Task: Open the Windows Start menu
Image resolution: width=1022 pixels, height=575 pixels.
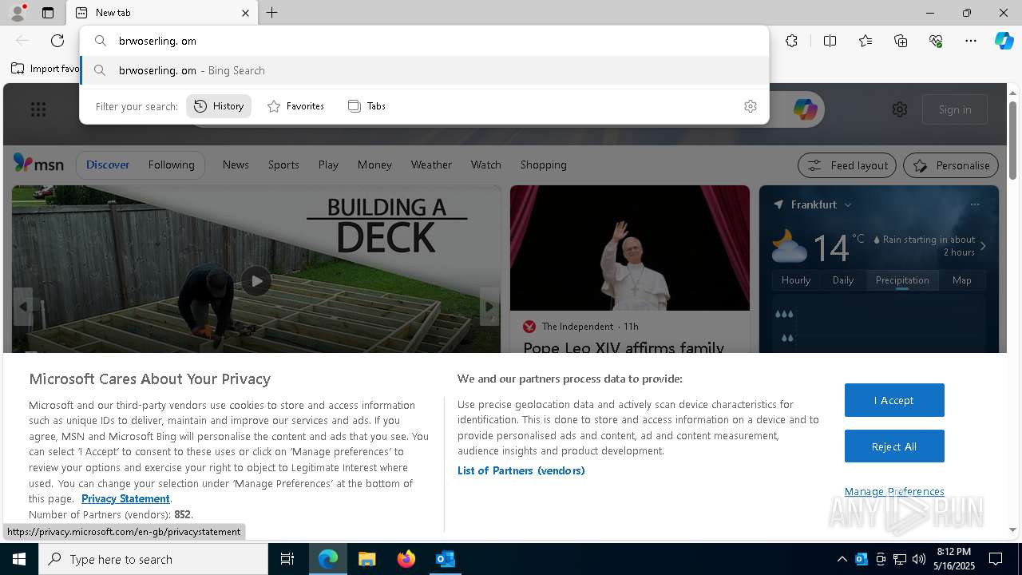Action: pyautogui.click(x=19, y=559)
